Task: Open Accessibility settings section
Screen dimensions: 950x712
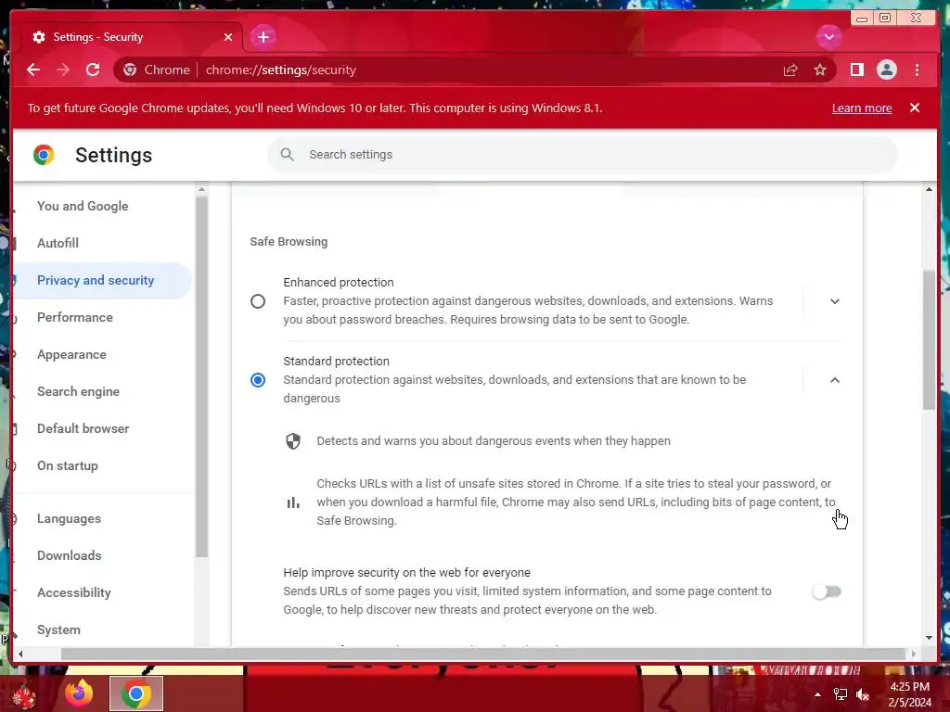Action: 74,592
